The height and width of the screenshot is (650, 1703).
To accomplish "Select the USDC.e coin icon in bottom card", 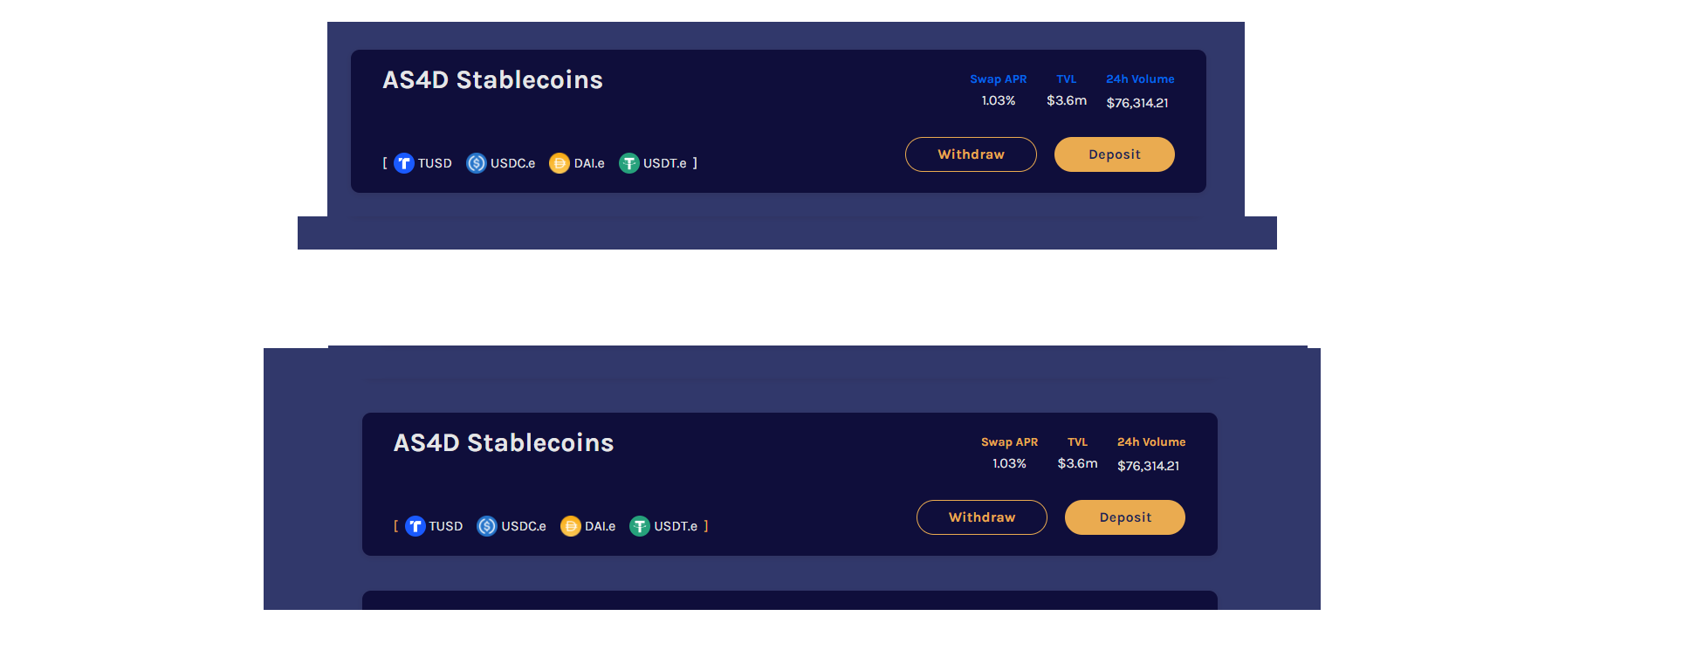I will tap(487, 526).
